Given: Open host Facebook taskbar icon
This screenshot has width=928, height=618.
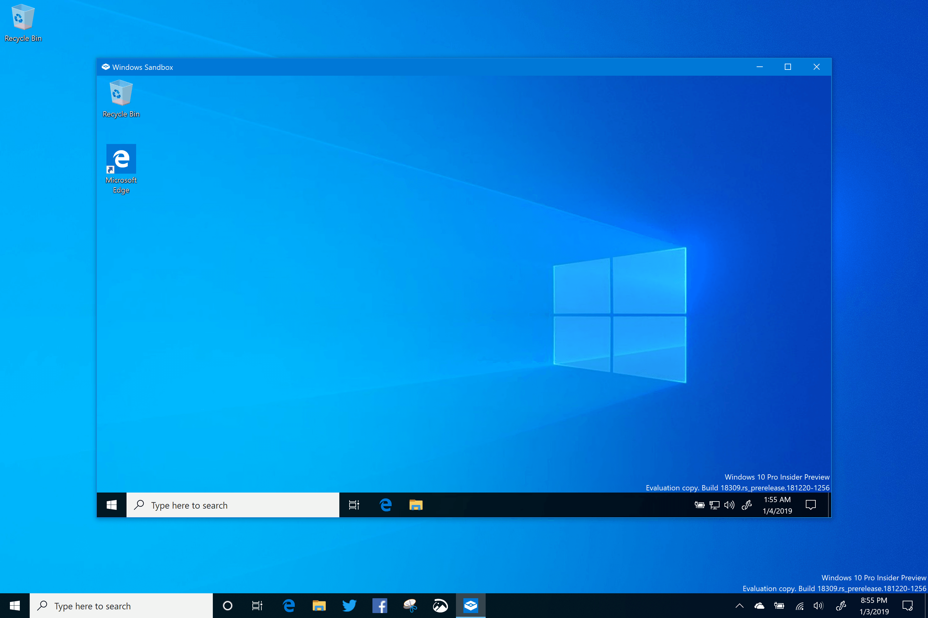Looking at the screenshot, I should [380, 606].
